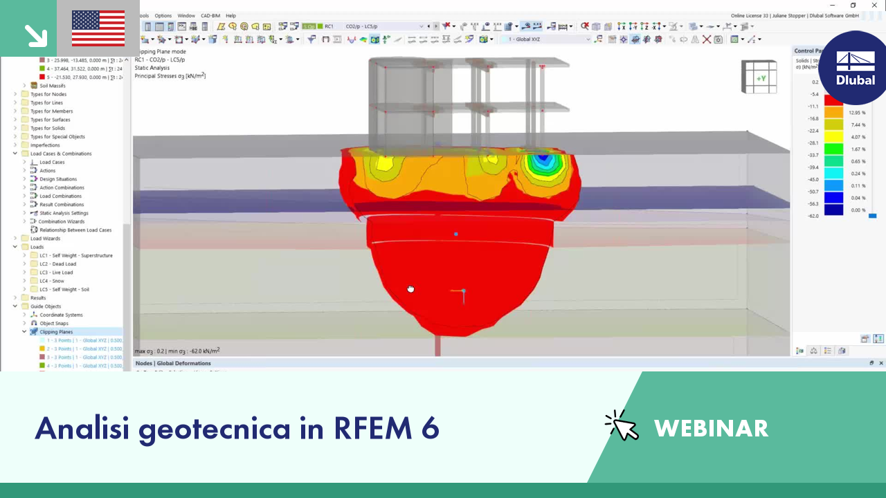
Task: Select Combination Wizards tree item
Action: 61,221
